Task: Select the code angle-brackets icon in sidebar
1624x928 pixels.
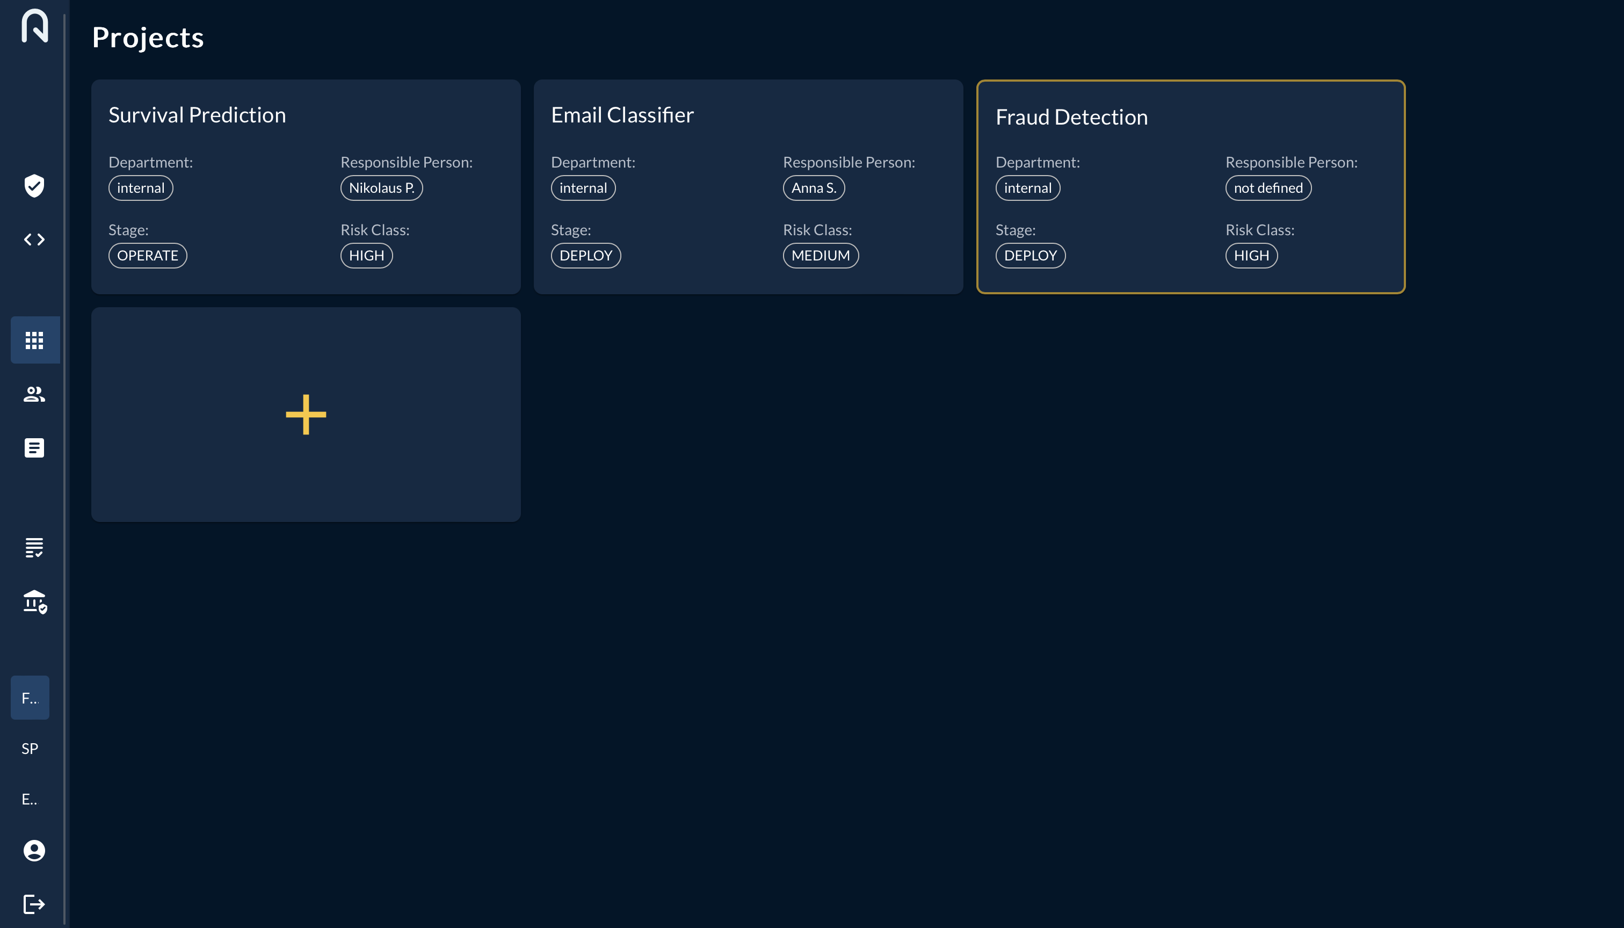Action: pyautogui.click(x=34, y=240)
